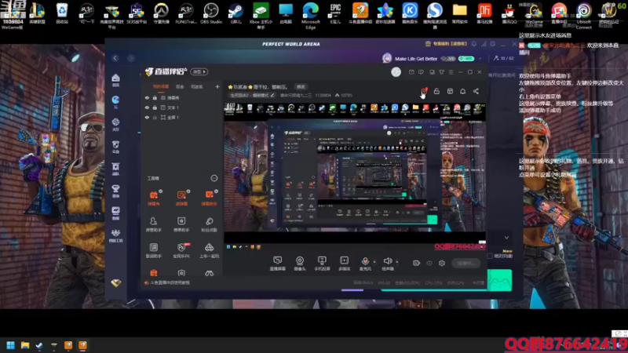The height and width of the screenshot is (353, 628).
Task: Toggle the preview eye icon beside settings gear
Action: [x=429, y=263]
